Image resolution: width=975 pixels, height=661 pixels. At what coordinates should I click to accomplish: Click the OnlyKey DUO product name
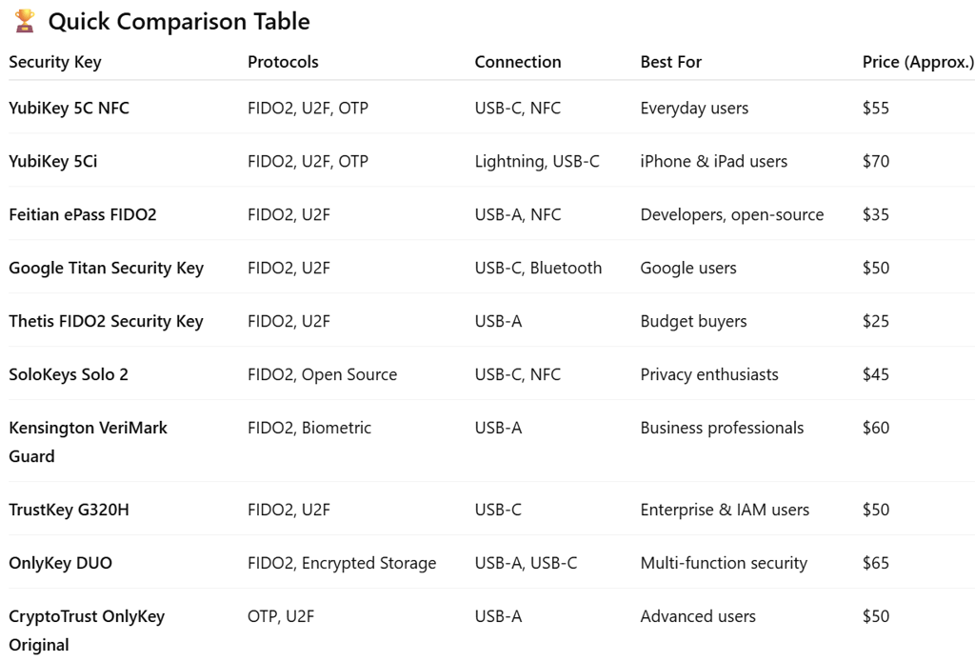(x=61, y=563)
